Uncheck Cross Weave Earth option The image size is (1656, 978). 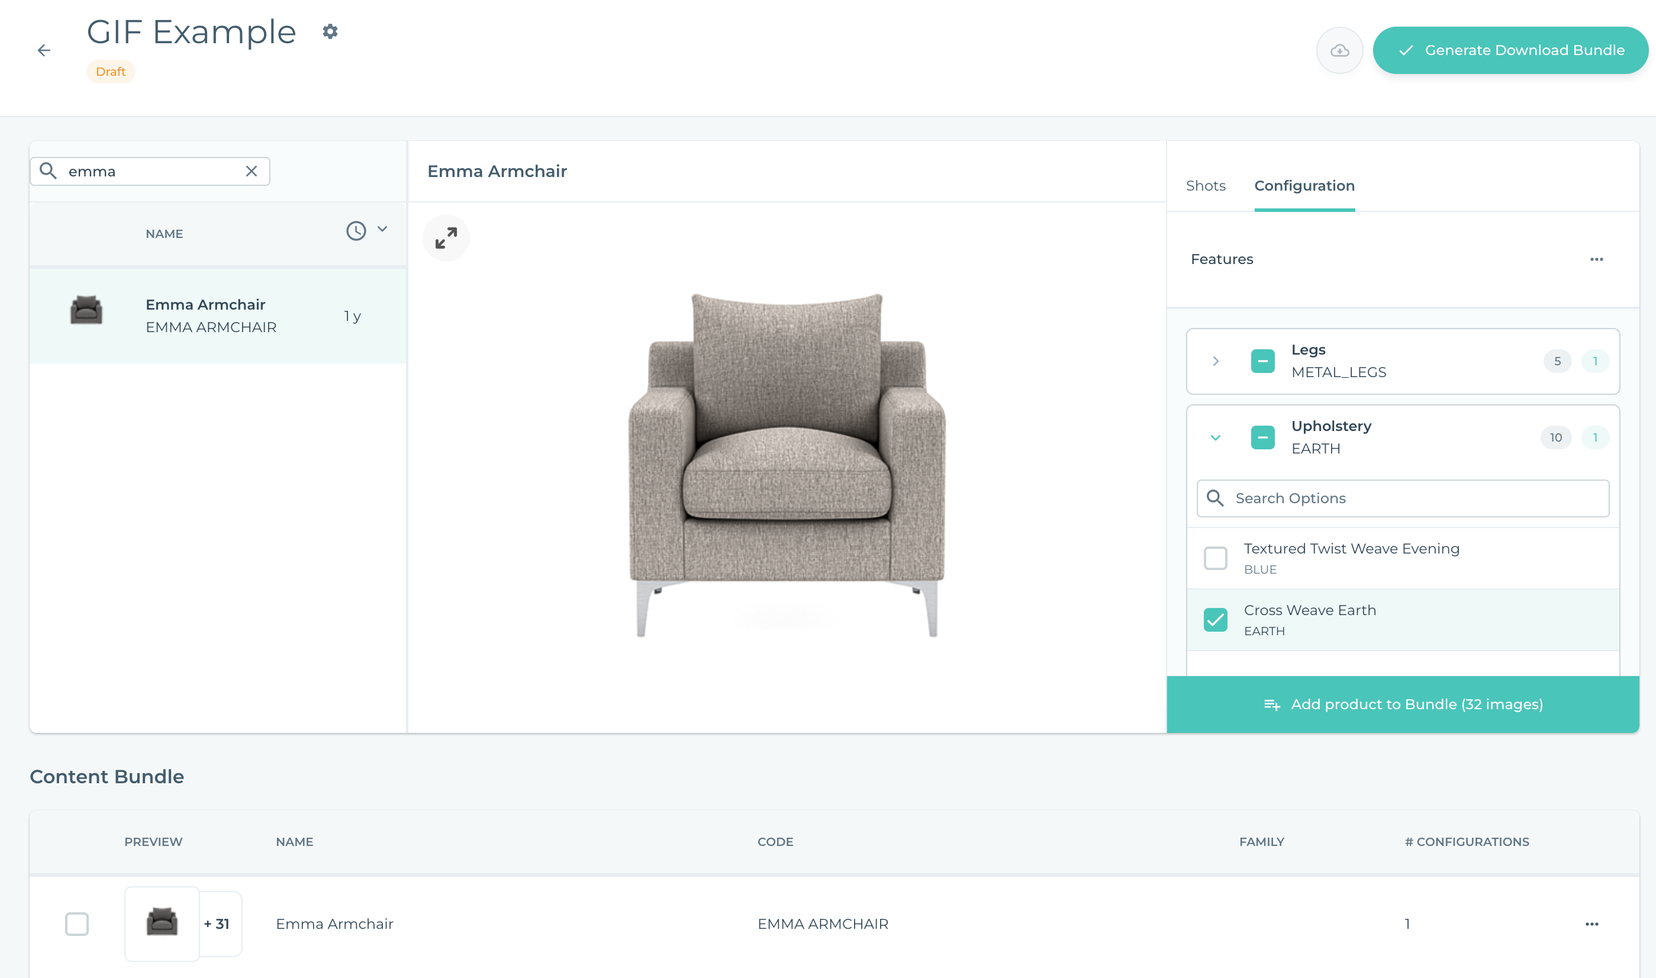[x=1215, y=619]
